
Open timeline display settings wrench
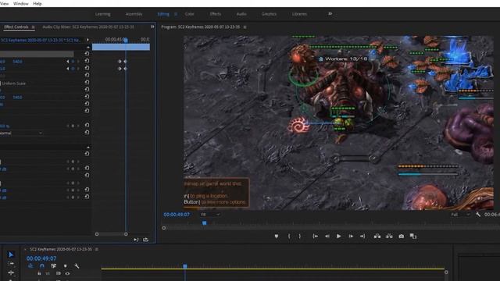pyautogui.click(x=77, y=265)
